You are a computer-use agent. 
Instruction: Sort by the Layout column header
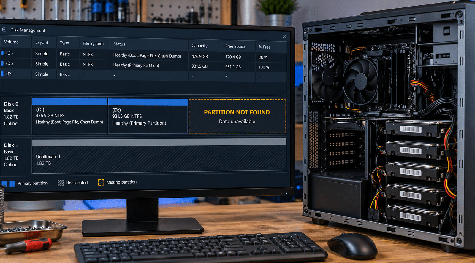(42, 42)
